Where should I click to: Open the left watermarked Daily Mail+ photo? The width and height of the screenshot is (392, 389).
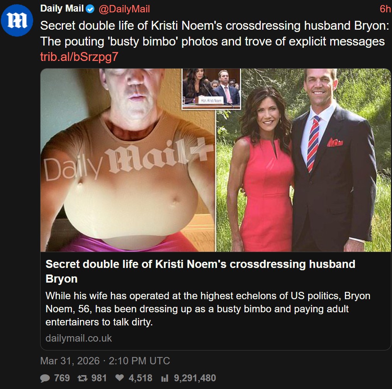(x=128, y=160)
